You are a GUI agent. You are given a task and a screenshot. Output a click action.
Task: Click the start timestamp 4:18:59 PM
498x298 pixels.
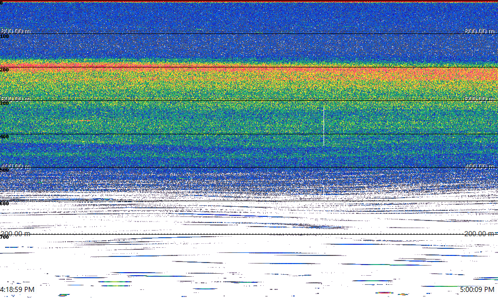17,289
